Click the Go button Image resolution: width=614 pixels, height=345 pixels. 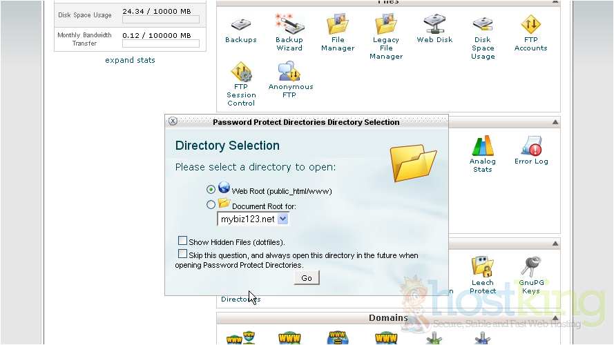(307, 278)
